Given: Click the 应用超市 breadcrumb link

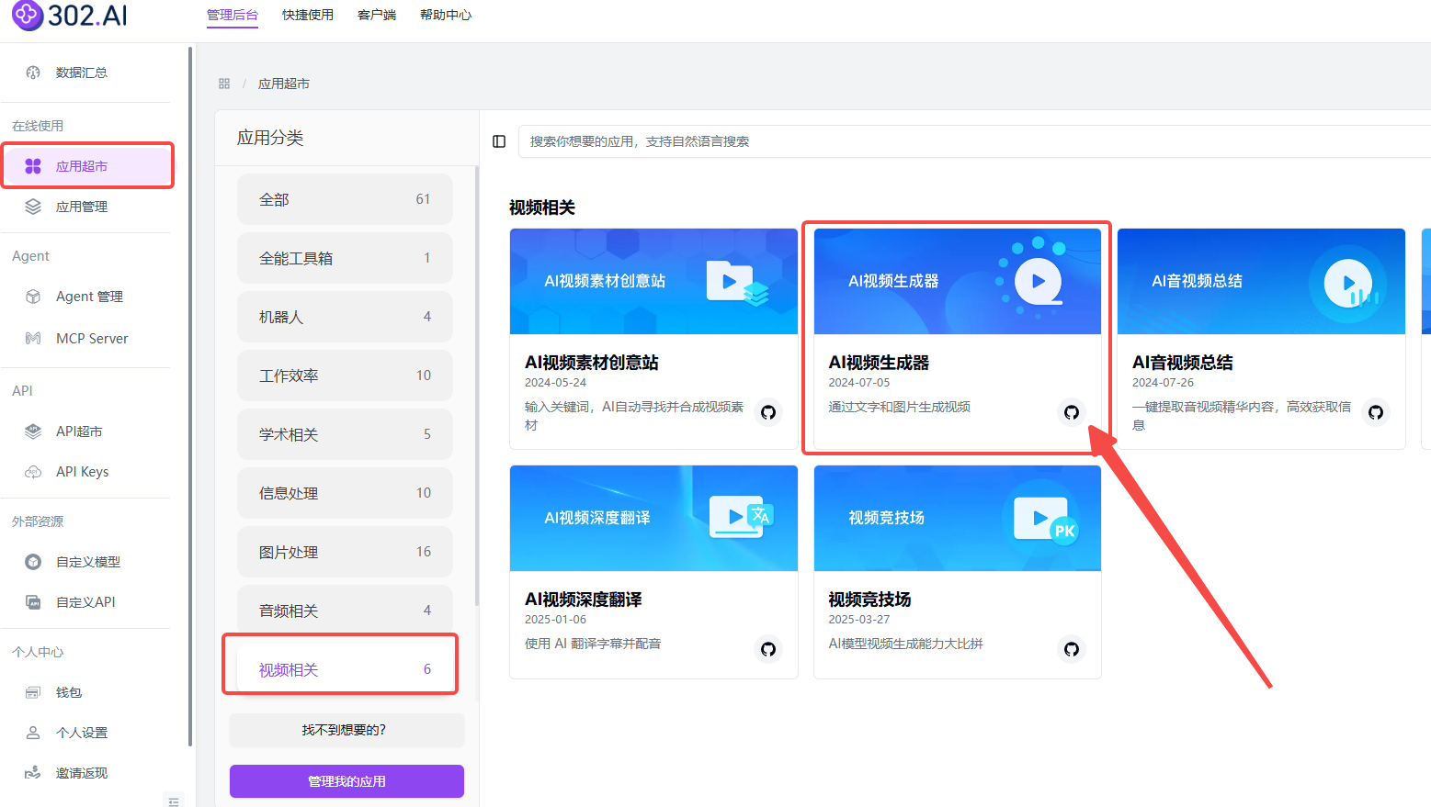Looking at the screenshot, I should tap(284, 84).
